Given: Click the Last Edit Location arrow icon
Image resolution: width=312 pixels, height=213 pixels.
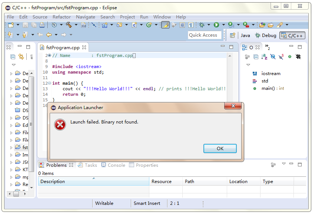Looking at the screenshot, I should 40,35.
